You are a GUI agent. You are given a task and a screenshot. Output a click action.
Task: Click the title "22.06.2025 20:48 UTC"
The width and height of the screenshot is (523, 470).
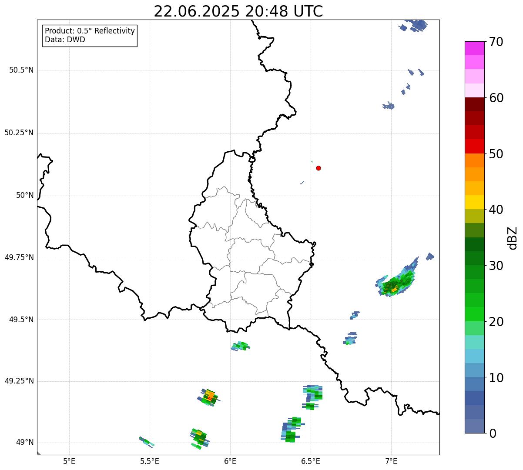[238, 11]
